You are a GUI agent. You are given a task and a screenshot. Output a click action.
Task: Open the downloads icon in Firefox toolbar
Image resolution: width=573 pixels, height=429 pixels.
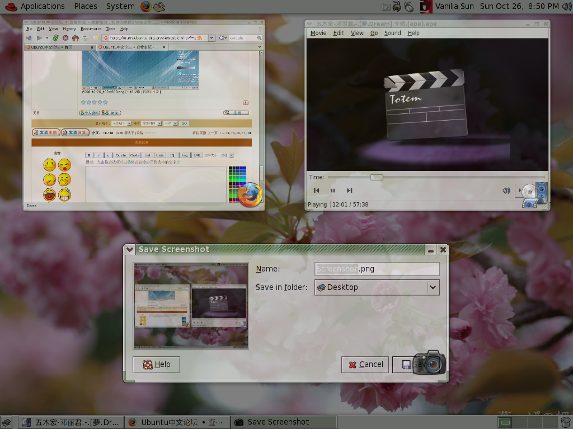click(85, 38)
